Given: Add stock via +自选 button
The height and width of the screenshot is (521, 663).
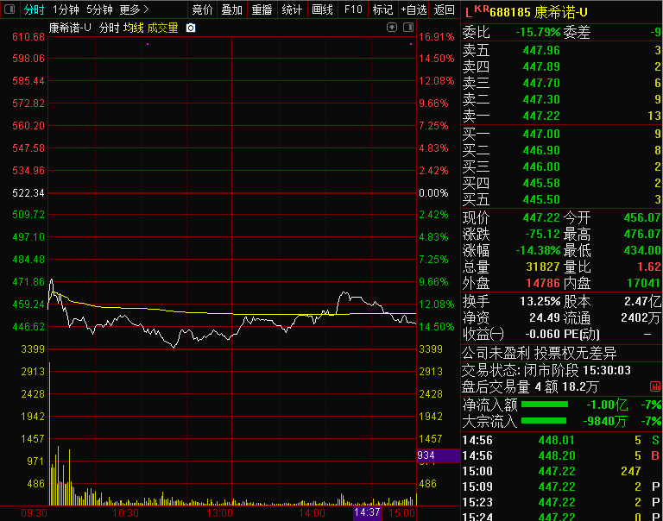Looking at the screenshot, I should pyautogui.click(x=413, y=9).
